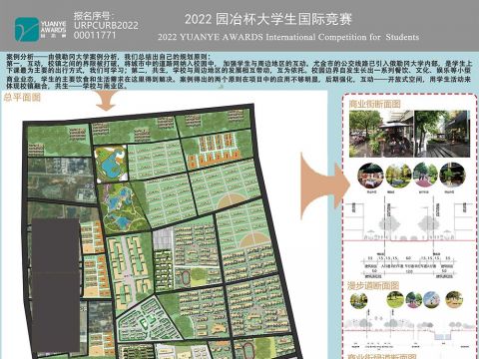The height and width of the screenshot is (359, 479).
Task: Click the 报名序号 label
Action: (x=94, y=16)
